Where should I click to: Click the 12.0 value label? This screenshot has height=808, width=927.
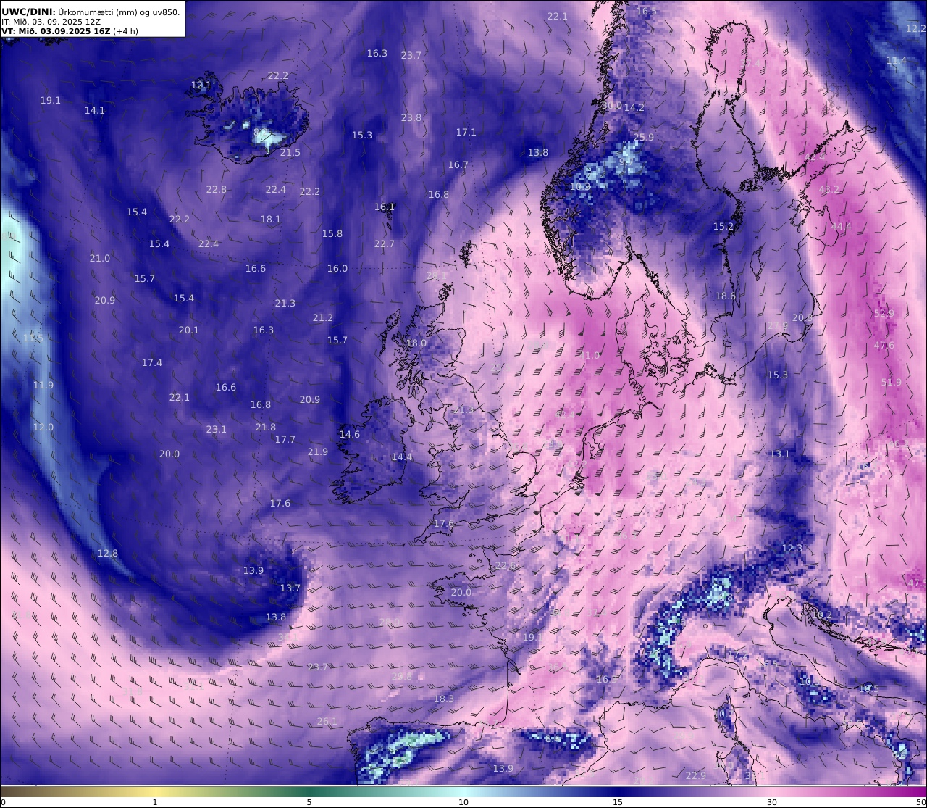tap(43, 428)
